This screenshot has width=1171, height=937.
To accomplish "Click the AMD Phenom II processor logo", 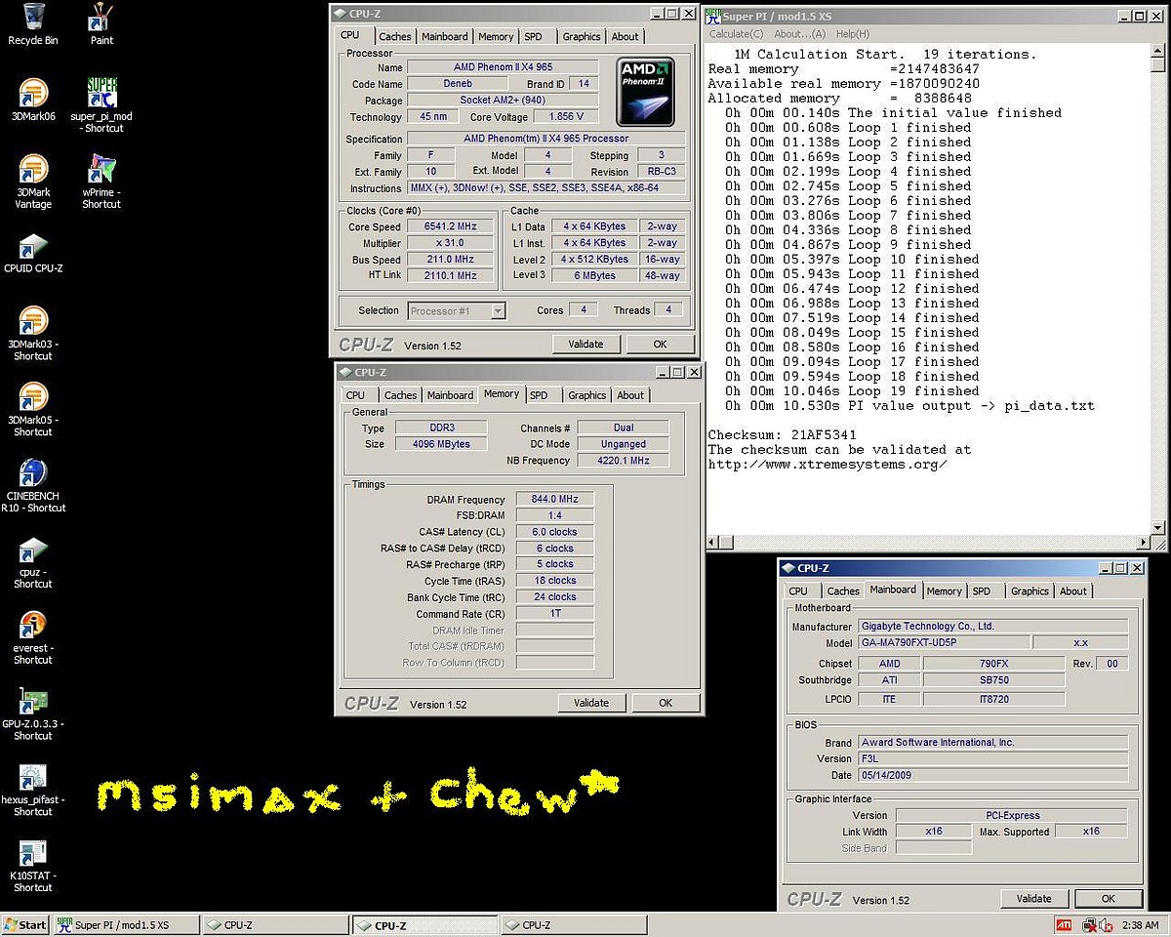I will 646,92.
